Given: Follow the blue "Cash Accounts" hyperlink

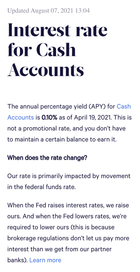Looking at the screenshot, I should 124,106.
